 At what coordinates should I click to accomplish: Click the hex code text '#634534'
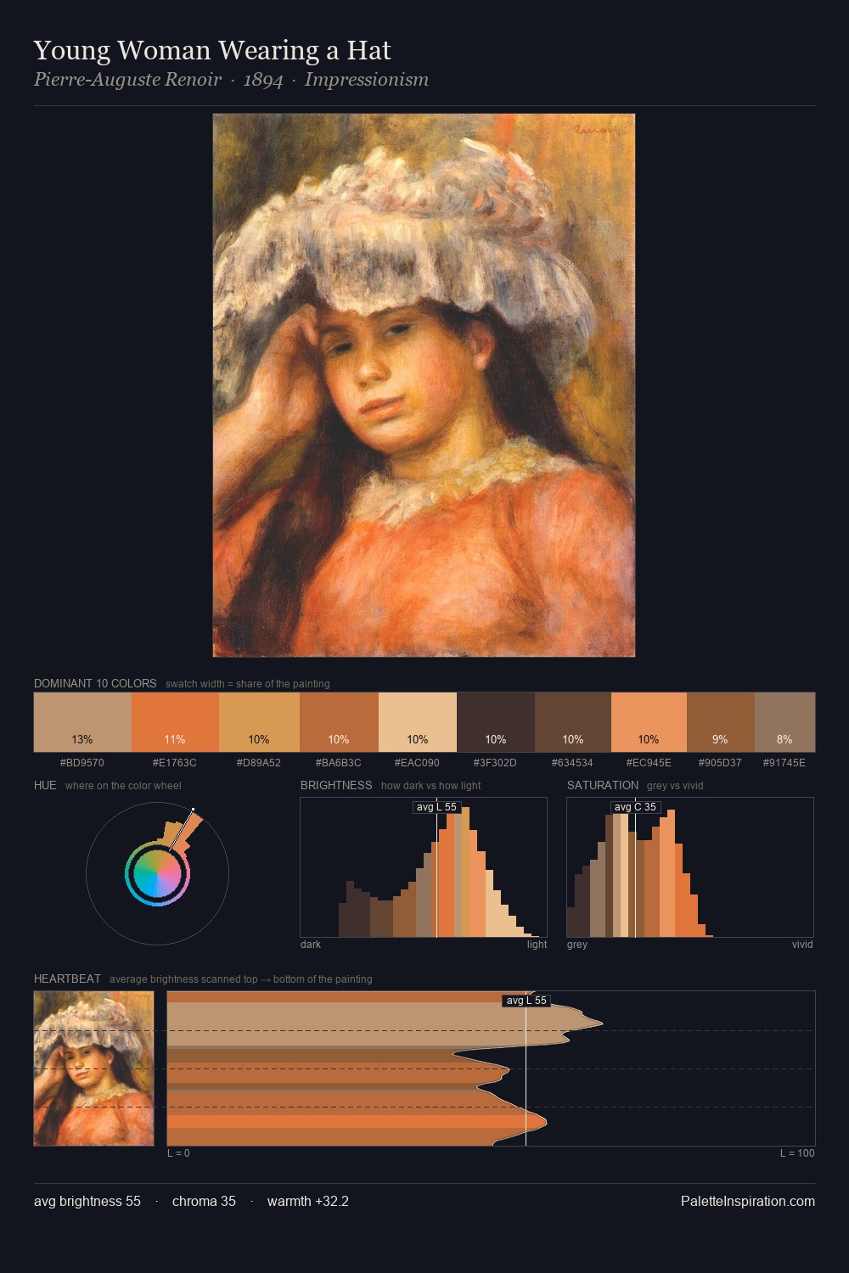[573, 762]
